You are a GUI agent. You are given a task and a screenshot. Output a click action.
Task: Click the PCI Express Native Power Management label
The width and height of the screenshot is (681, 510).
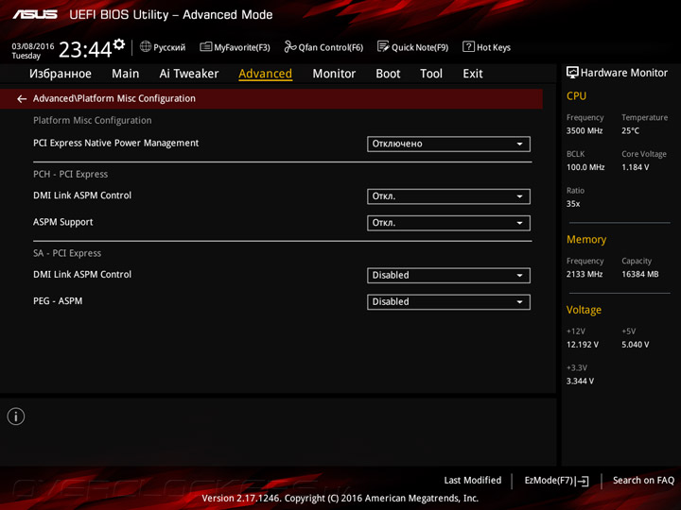point(116,144)
